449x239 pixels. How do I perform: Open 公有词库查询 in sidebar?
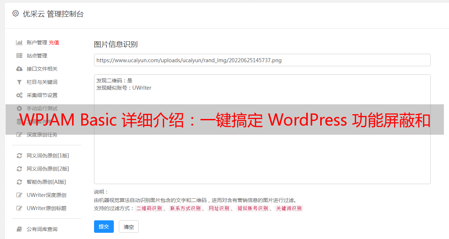tap(42, 229)
